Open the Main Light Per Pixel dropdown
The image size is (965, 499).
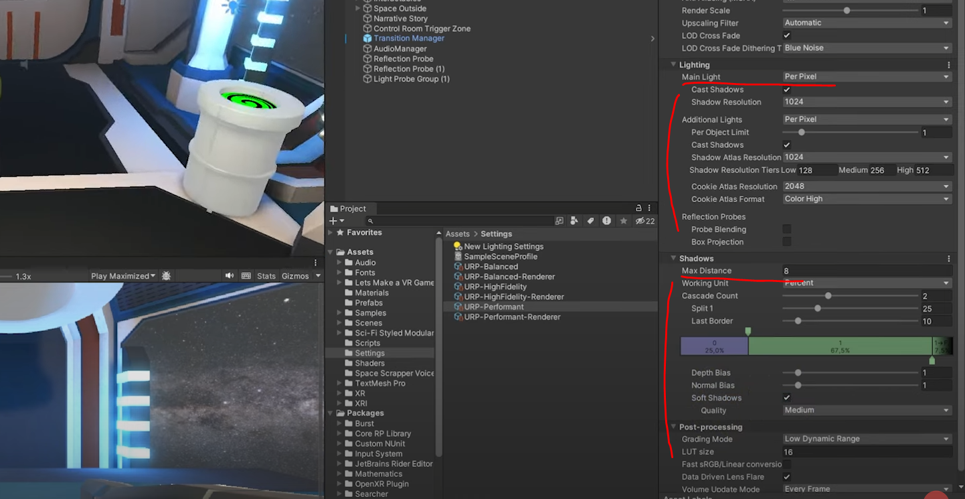pyautogui.click(x=867, y=77)
